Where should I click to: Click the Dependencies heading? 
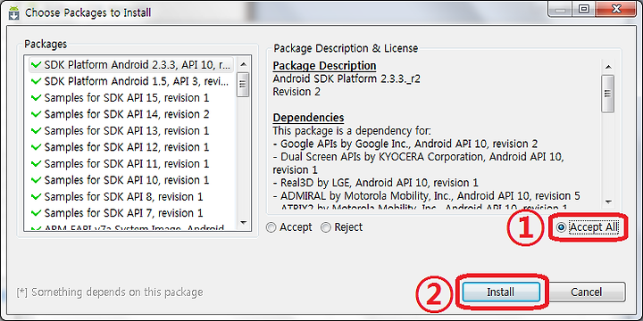click(x=308, y=118)
